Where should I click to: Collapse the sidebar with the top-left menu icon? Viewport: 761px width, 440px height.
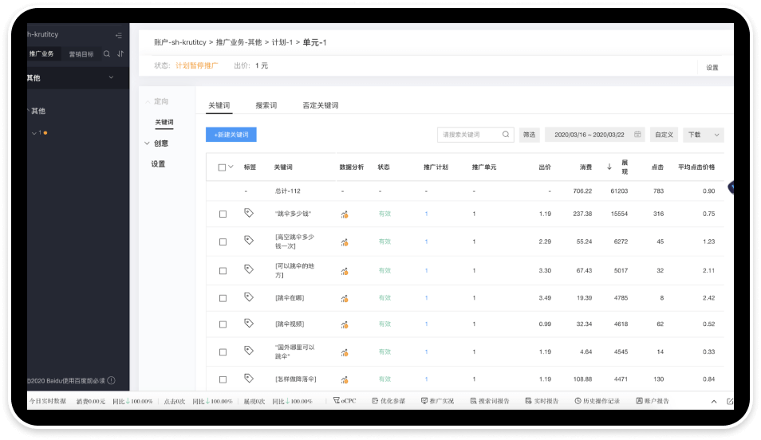[118, 35]
